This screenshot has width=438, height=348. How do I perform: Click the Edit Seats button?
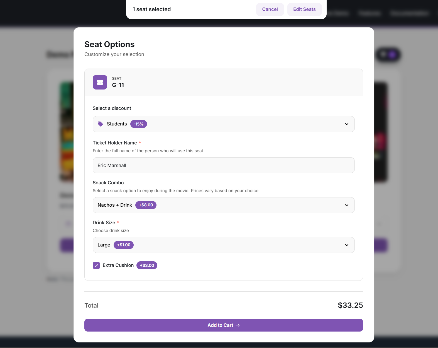coord(304,9)
